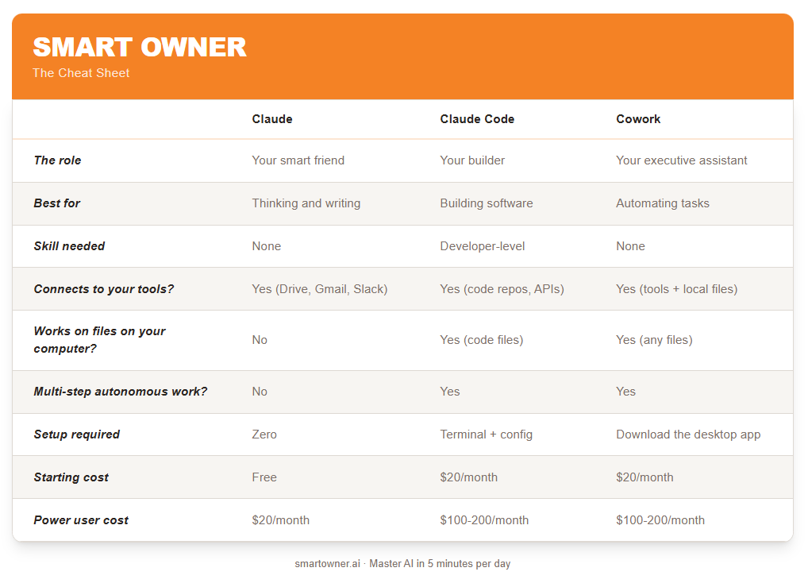This screenshot has width=808, height=587.
Task: Select the Cowork column header
Action: [638, 119]
